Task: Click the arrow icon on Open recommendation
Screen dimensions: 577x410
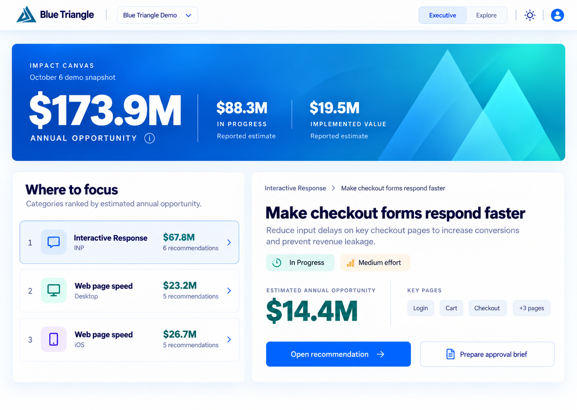Action: (380, 354)
